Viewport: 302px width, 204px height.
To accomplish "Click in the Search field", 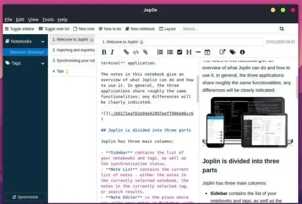I will coord(230,29).
